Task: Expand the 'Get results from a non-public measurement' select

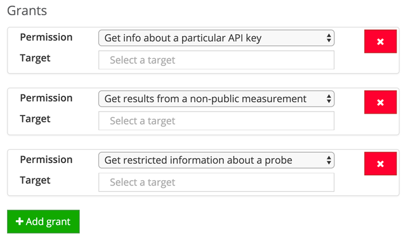Action: click(x=216, y=98)
